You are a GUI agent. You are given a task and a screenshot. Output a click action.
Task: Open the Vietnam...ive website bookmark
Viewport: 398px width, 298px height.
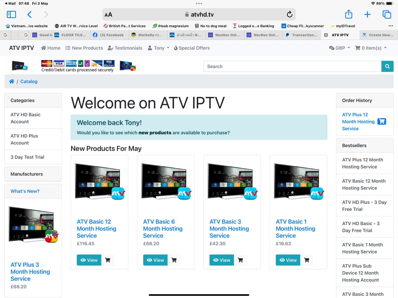[x=27, y=26]
